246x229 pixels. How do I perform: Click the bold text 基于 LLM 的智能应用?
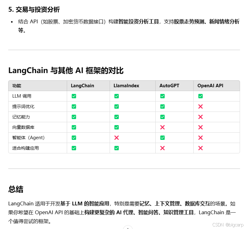[x=85, y=203]
